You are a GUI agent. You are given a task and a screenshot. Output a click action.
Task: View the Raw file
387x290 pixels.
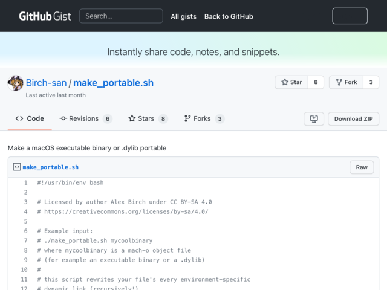362,167
